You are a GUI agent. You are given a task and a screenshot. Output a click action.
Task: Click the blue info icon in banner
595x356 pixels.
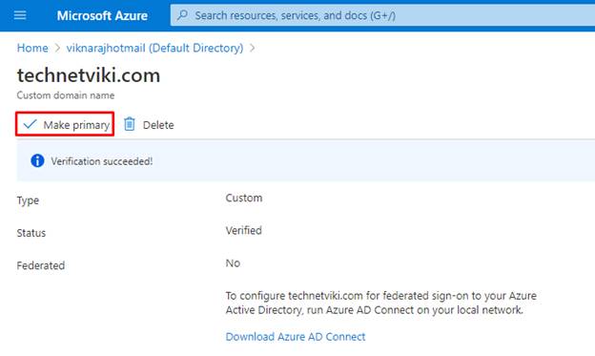[x=37, y=160]
